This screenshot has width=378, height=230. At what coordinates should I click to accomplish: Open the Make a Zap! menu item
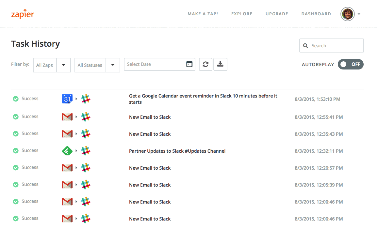(203, 14)
